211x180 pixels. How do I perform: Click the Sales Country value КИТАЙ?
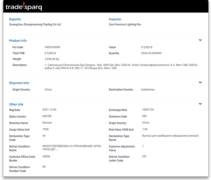coord(47,116)
